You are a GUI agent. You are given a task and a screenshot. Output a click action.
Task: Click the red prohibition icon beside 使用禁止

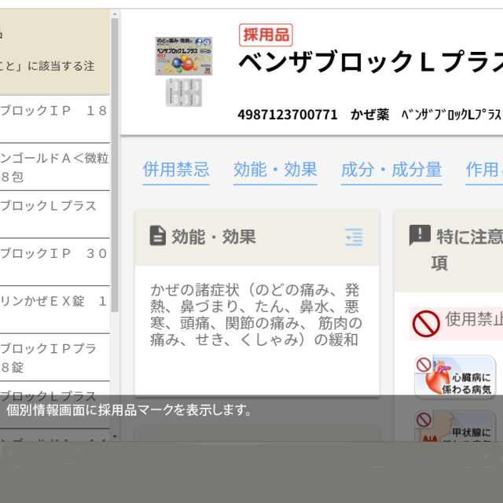(426, 324)
